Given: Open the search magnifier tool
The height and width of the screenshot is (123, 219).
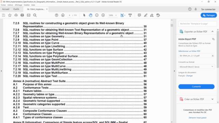Looking at the screenshot, I should pos(35,15).
